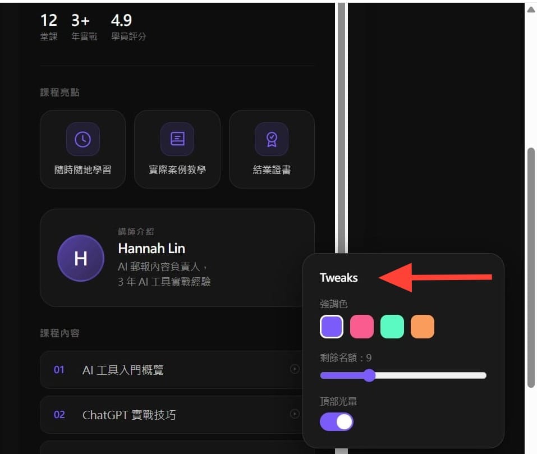Click the scrollbar up arrow
The image size is (537, 454).
click(530, 9)
